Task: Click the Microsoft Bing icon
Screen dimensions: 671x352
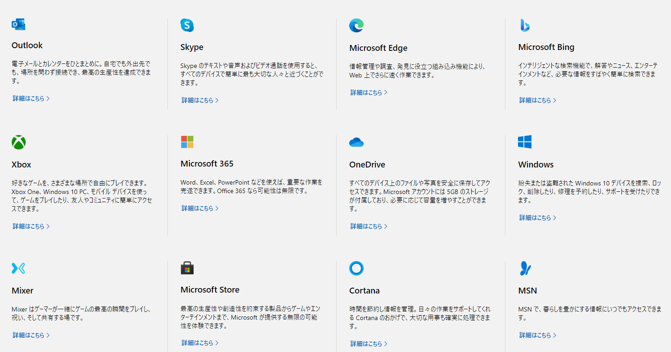Action: (524, 25)
